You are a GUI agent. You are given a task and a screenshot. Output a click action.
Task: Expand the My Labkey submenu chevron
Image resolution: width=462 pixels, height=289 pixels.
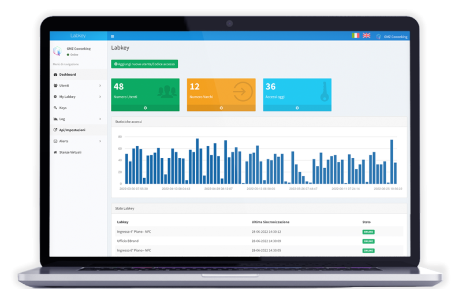[100, 97]
